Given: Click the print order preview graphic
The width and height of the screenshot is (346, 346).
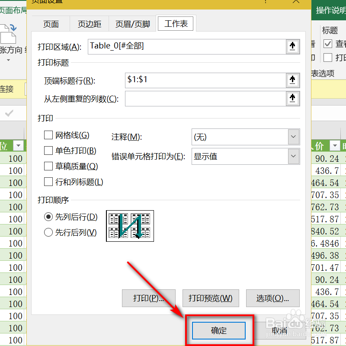Looking at the screenshot, I should (x=130, y=226).
